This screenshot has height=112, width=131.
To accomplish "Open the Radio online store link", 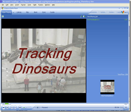I will pyautogui.click(x=107, y=12).
